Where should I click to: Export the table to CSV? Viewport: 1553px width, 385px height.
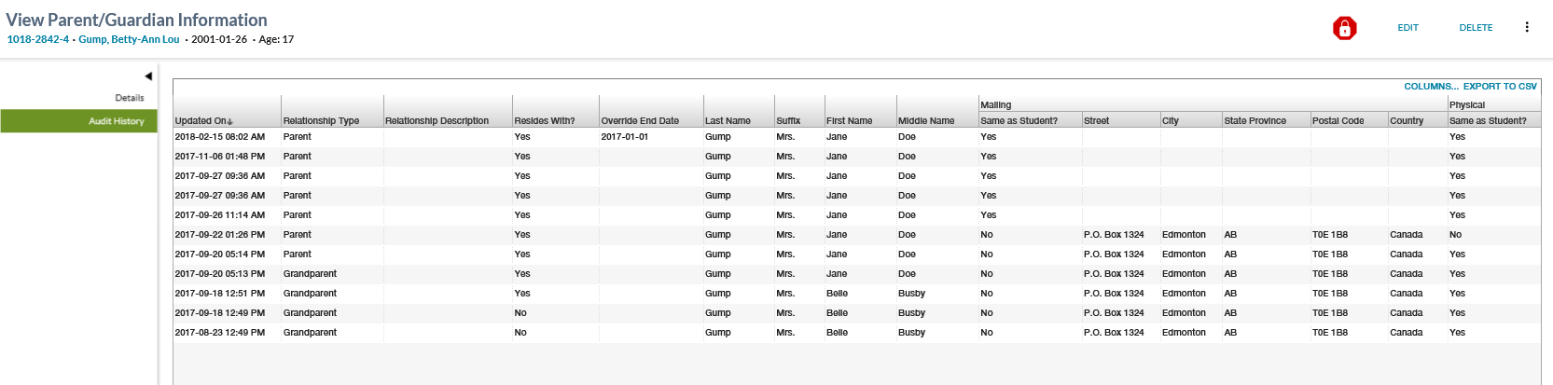pos(1500,87)
